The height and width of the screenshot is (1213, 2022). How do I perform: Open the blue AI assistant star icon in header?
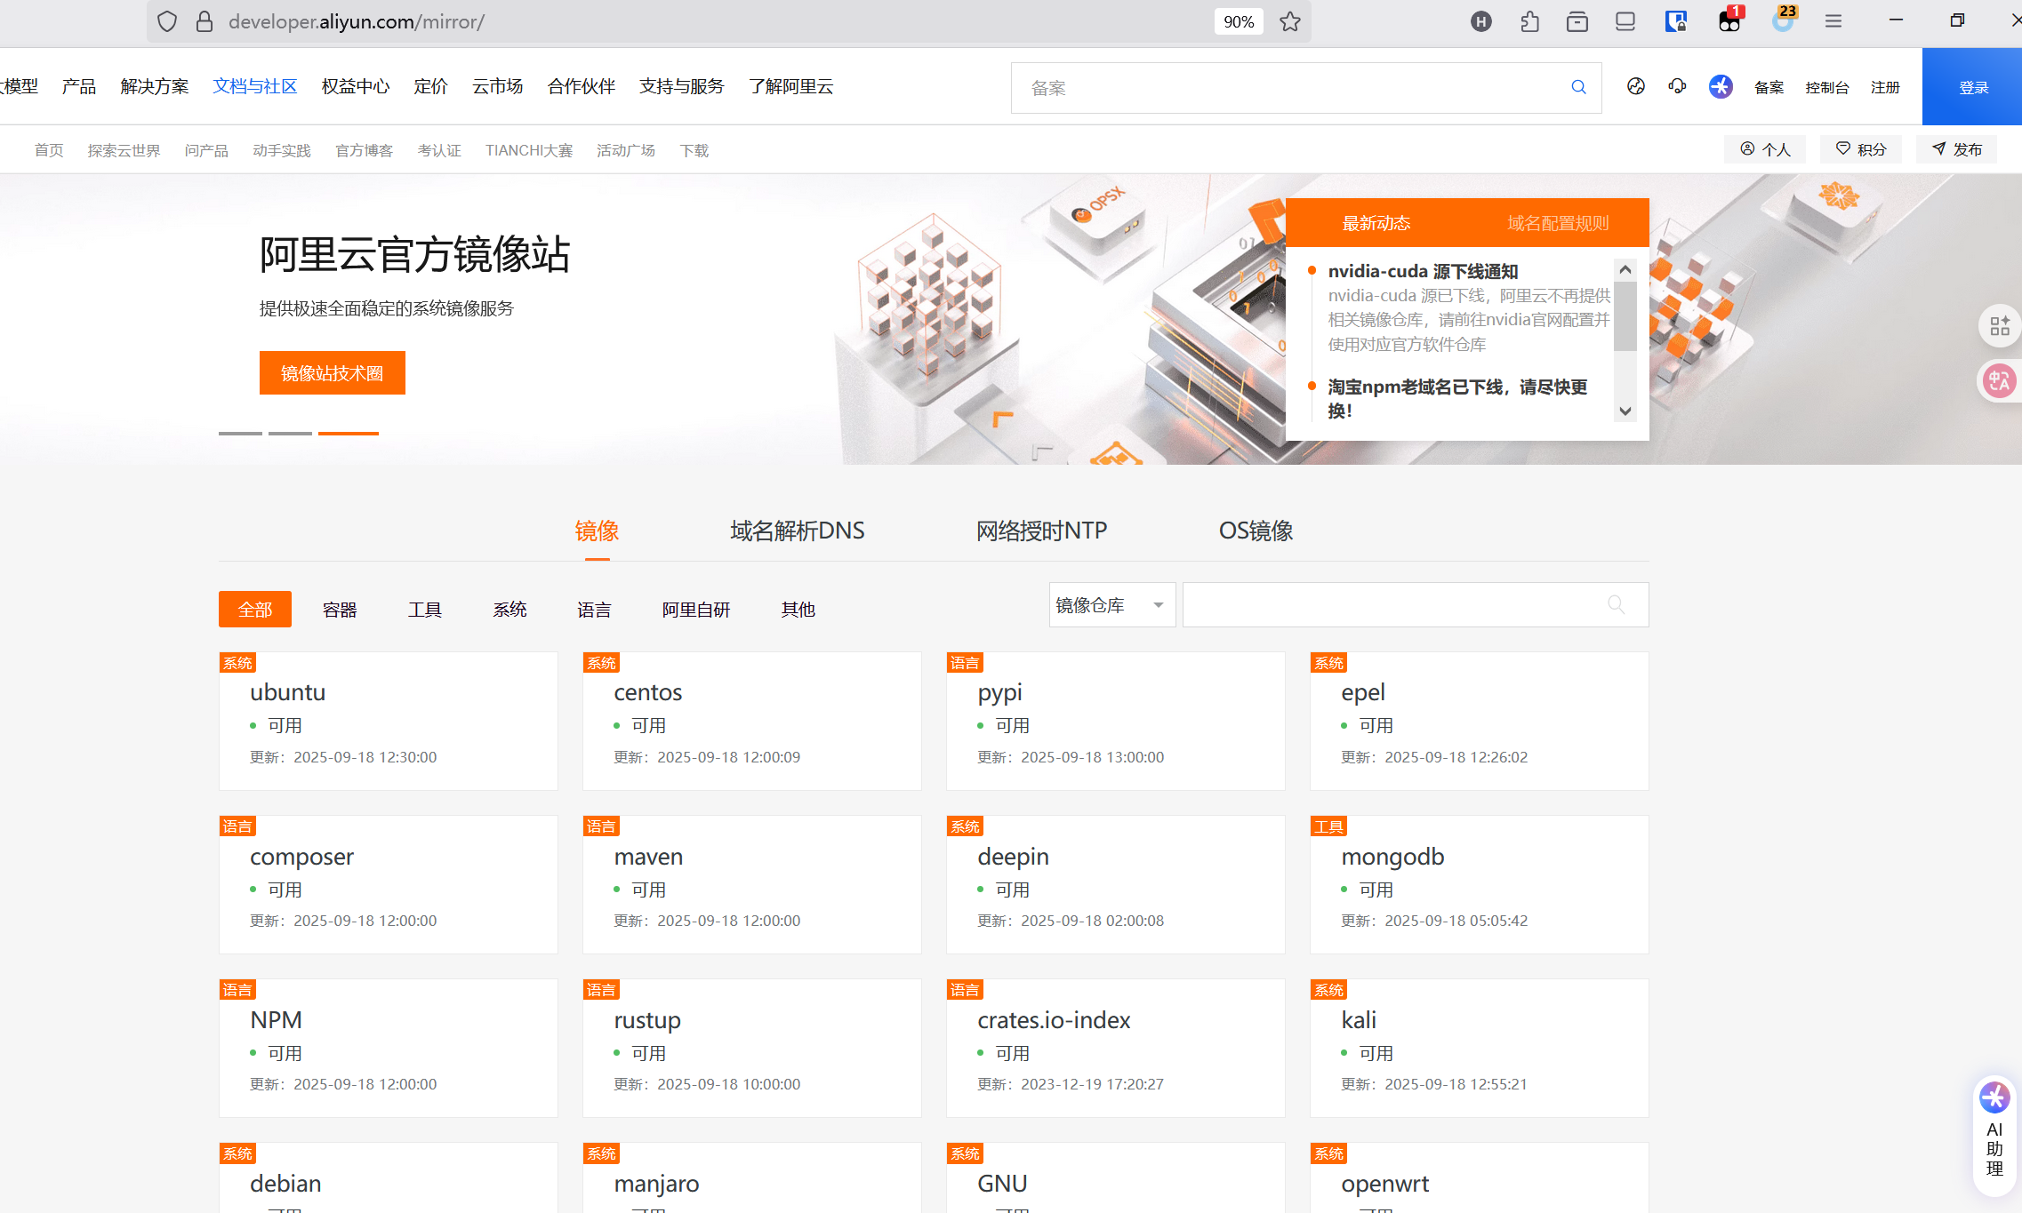pyautogui.click(x=1721, y=86)
